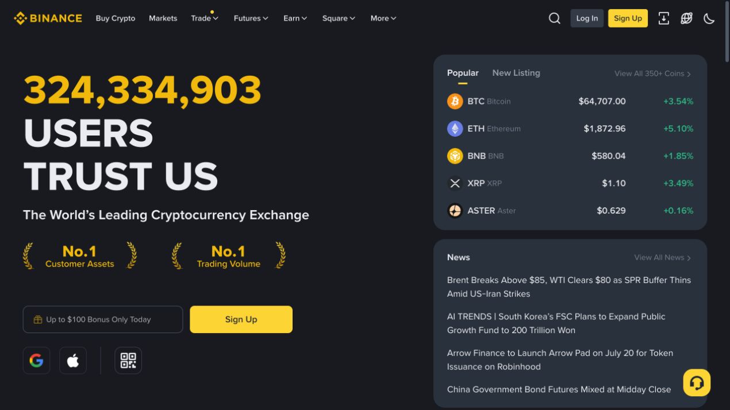Click the download app icon

[x=663, y=18]
